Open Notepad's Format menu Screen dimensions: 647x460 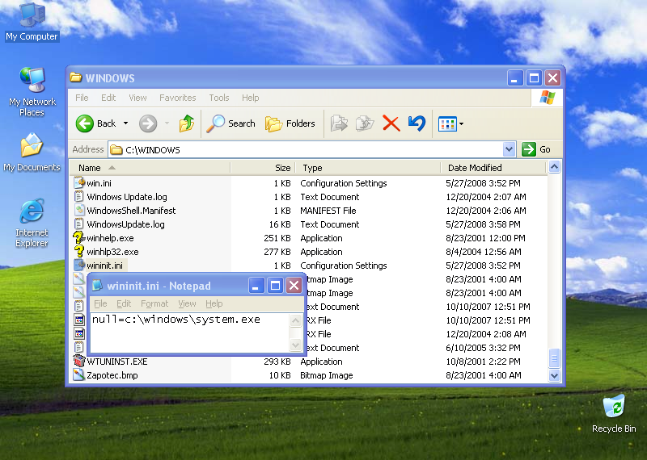pyautogui.click(x=154, y=303)
